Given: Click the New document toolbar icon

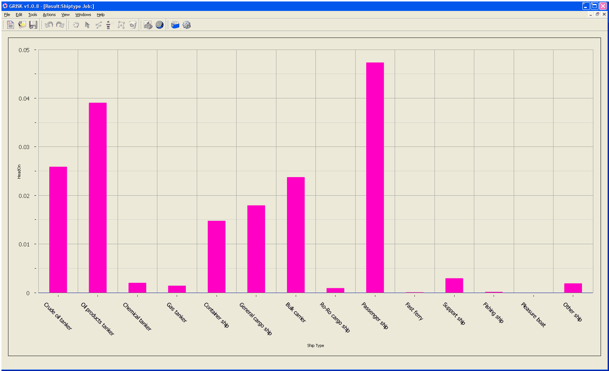Looking at the screenshot, I should pyautogui.click(x=11, y=25).
